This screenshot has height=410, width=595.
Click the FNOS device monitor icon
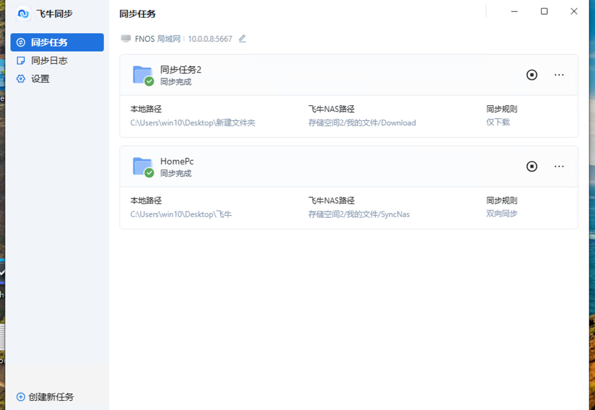(126, 39)
